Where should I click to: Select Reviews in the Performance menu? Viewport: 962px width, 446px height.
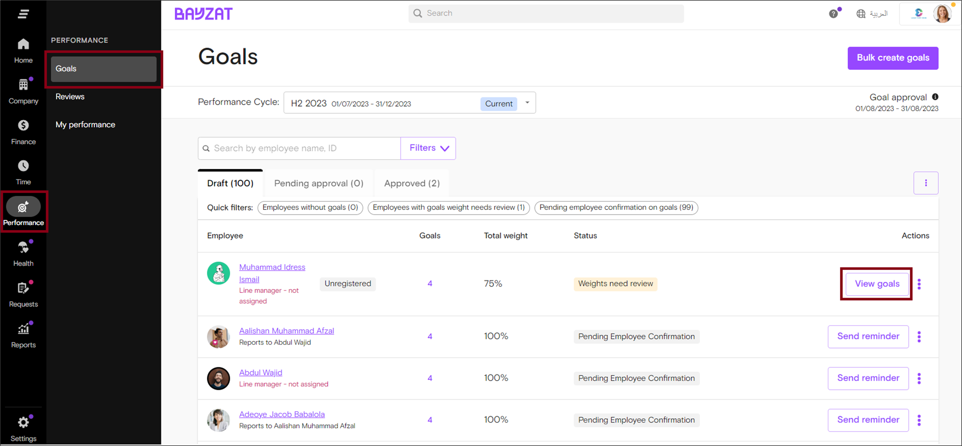click(70, 96)
